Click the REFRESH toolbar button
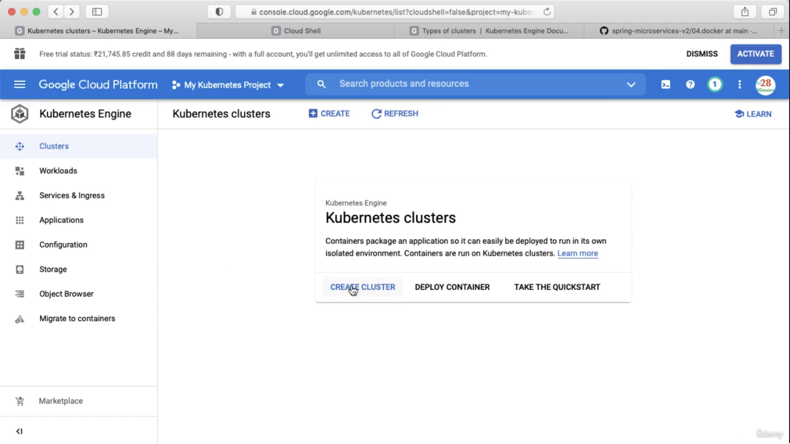 [x=395, y=114]
